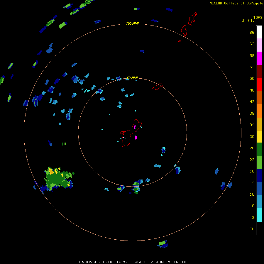Click the light pink legend swatch
The image size is (264, 264).
259,45
